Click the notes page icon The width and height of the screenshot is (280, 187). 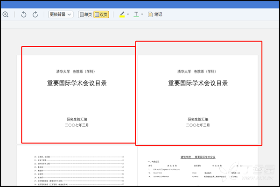tap(150, 14)
